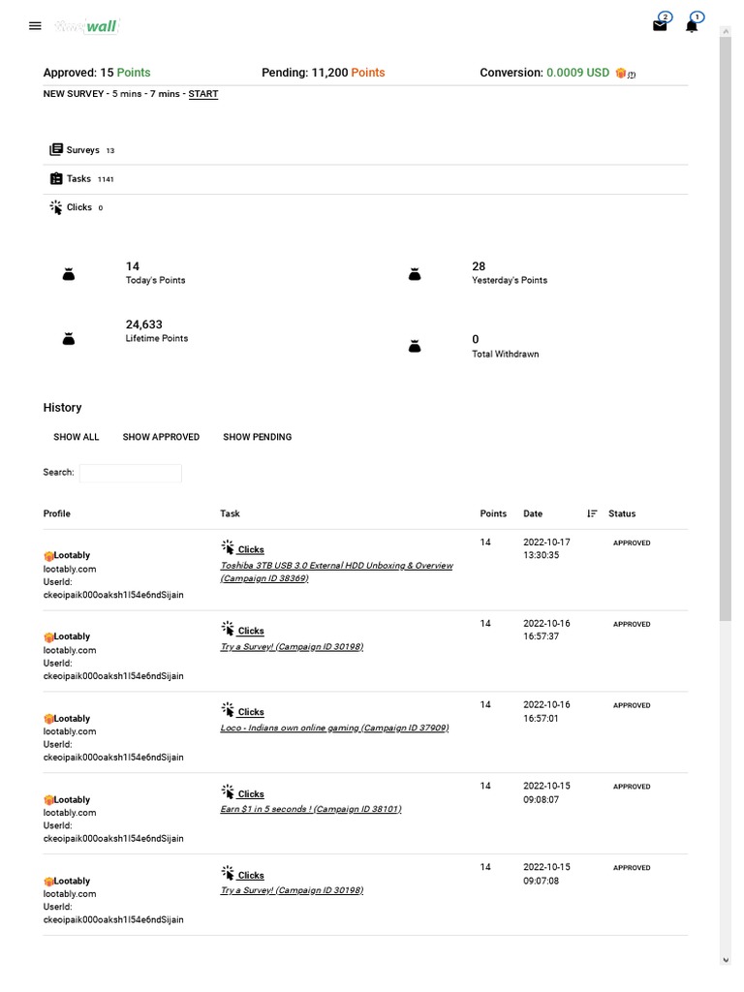Screen dimensions: 744x992
Task: Toggle sort order icon beside Date column
Action: (x=592, y=513)
